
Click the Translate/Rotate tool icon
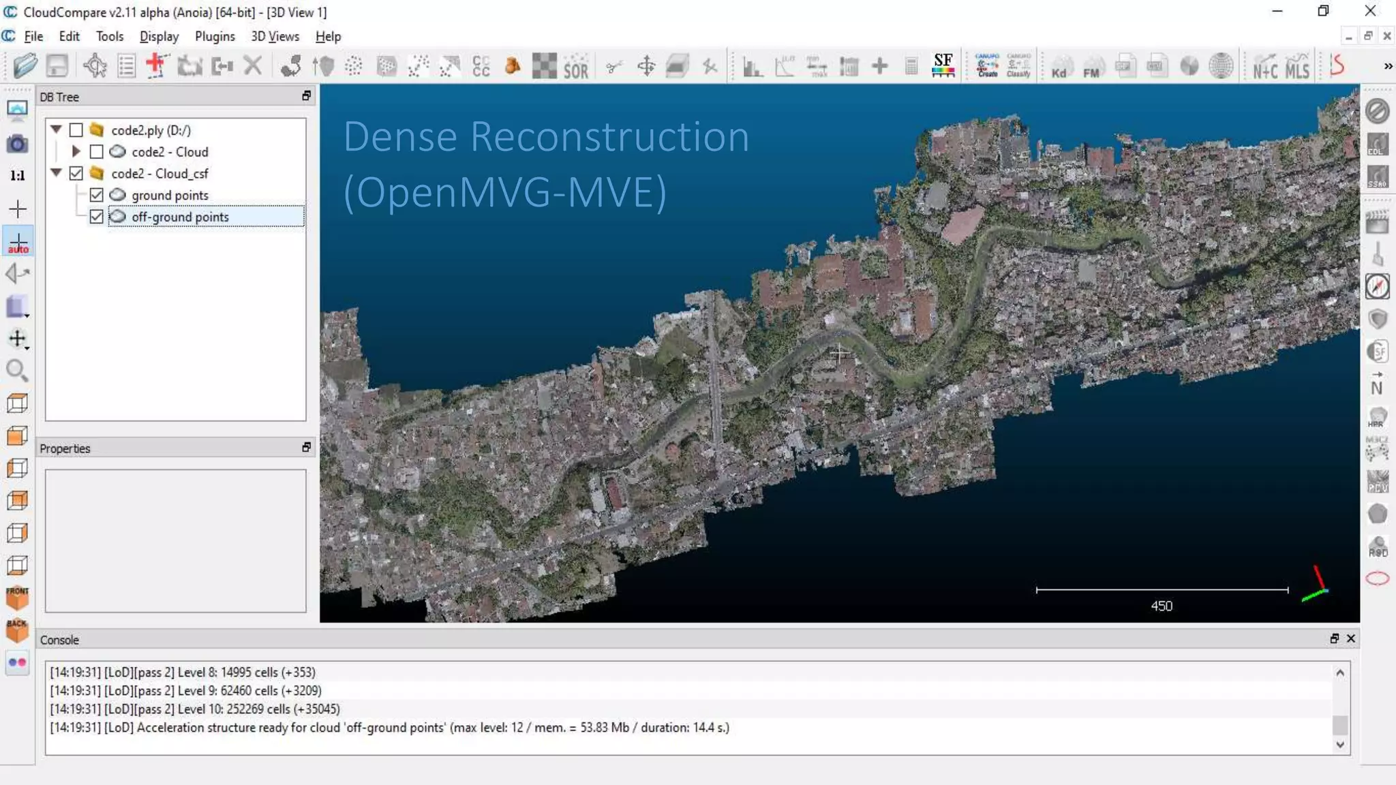click(646, 66)
